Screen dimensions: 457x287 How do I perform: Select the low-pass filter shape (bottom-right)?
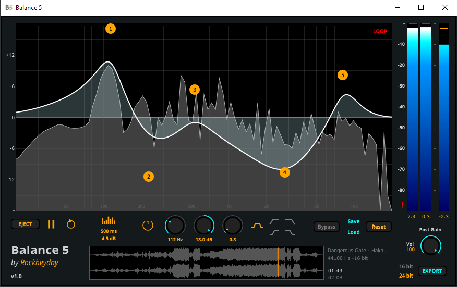click(290, 232)
